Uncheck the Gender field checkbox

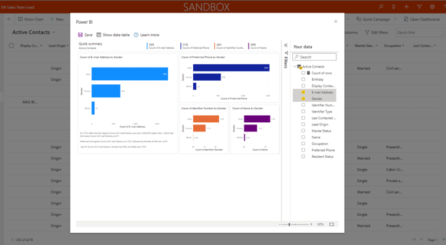tap(303, 98)
